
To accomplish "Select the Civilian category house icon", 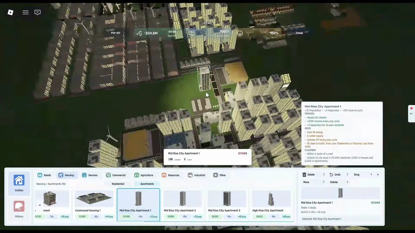I will tap(19, 183).
